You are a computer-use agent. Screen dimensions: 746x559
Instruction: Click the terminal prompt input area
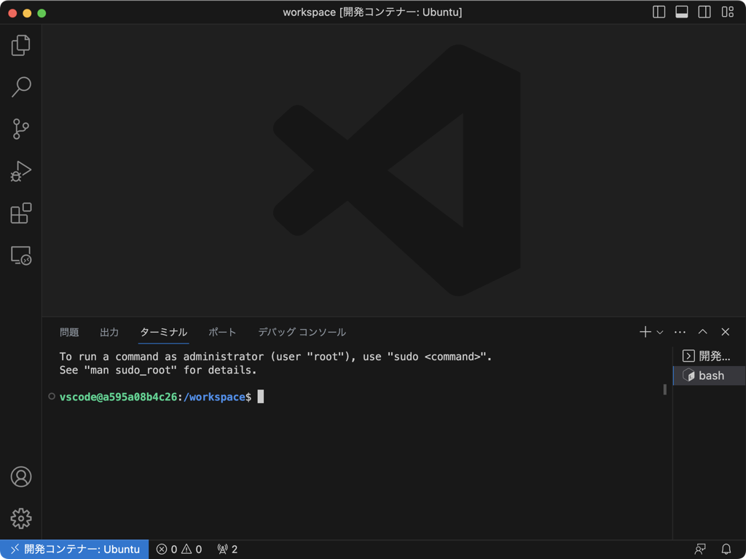point(261,397)
